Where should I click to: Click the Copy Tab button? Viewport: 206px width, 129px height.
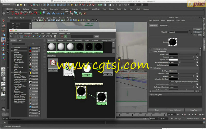(x=194, y=110)
